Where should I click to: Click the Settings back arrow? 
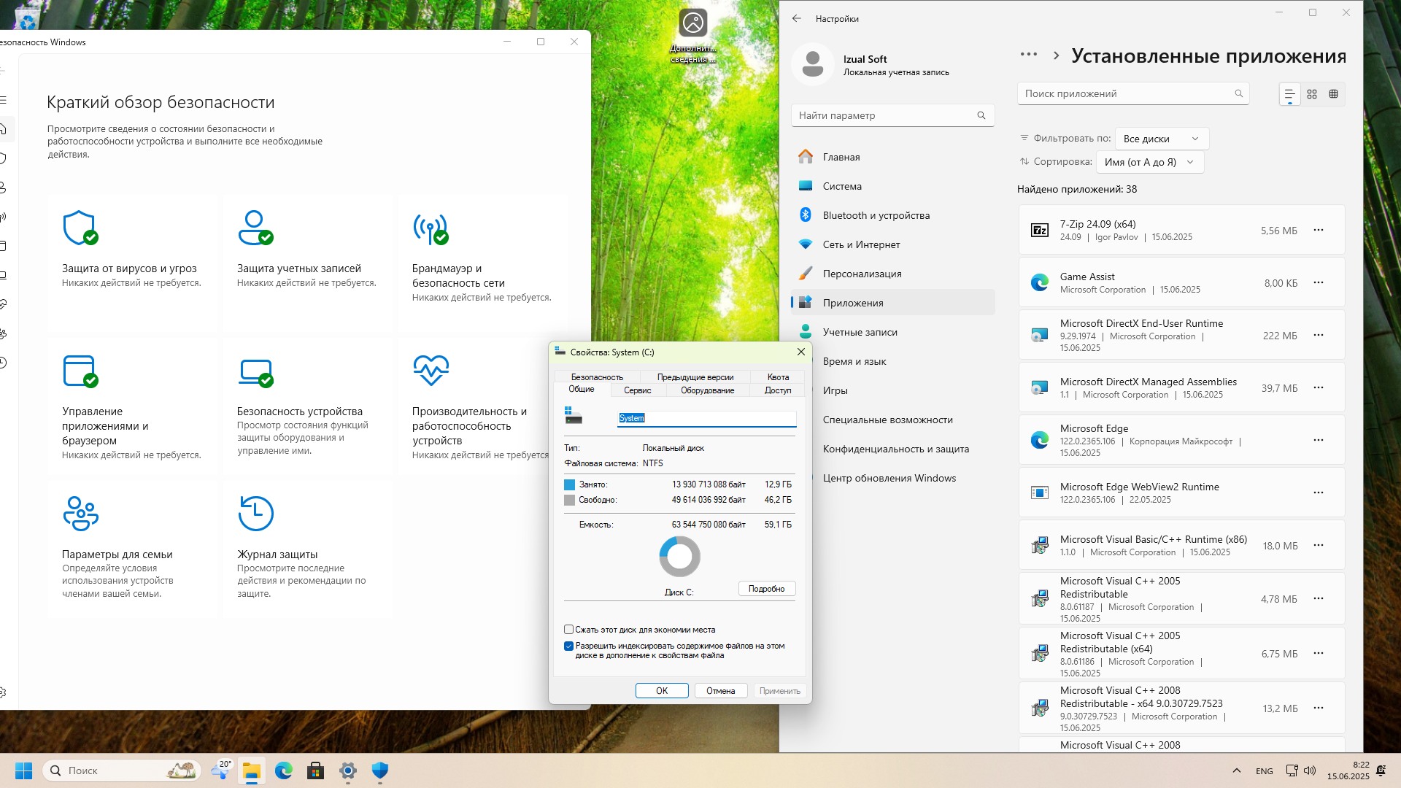coord(796,18)
